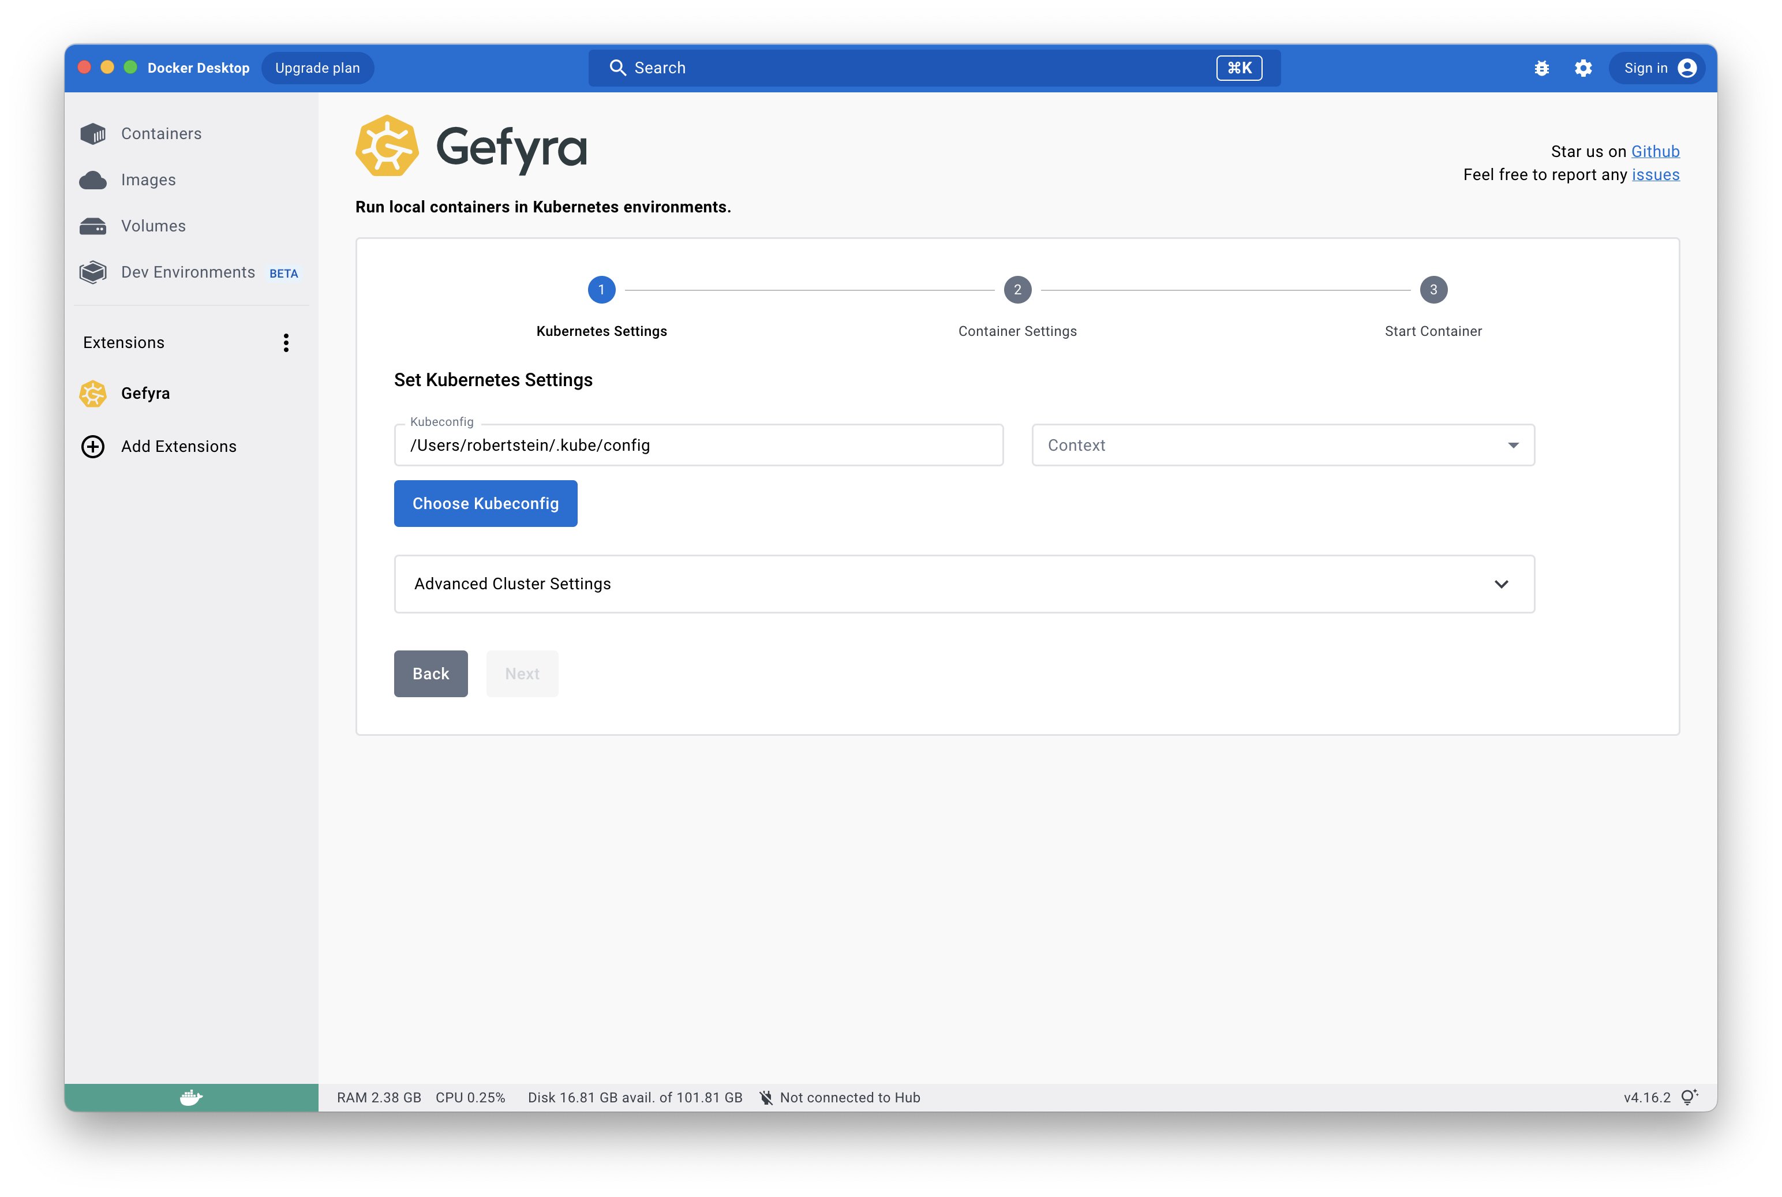This screenshot has width=1782, height=1197.
Task: Click the Images section icon
Action: [x=95, y=179]
